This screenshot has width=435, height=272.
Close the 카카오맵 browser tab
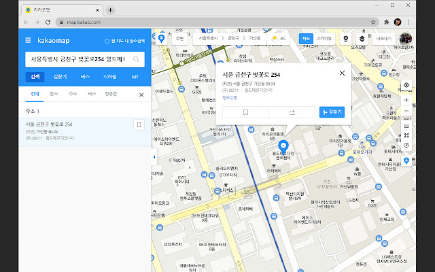point(97,10)
